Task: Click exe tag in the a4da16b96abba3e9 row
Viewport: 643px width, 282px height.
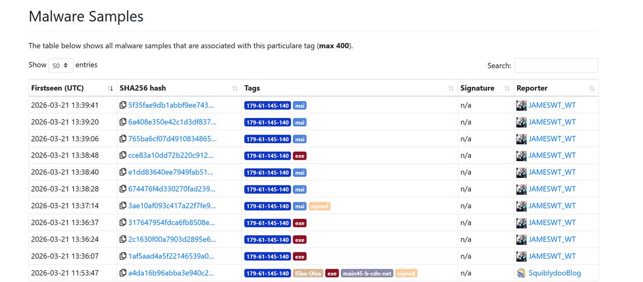Action: click(332, 273)
